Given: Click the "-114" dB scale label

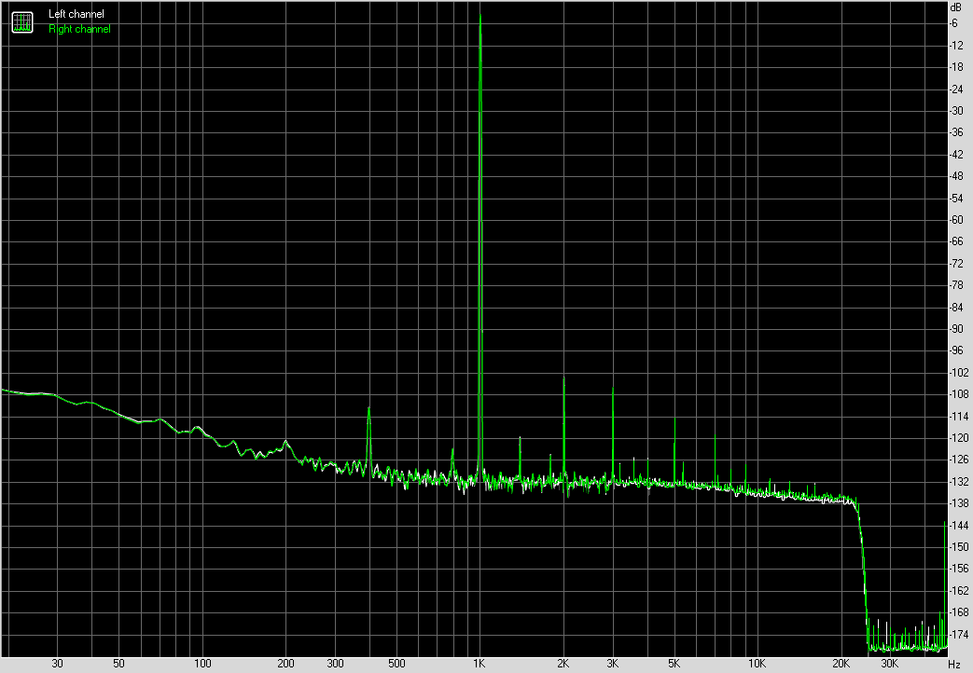Looking at the screenshot, I should coord(959,417).
